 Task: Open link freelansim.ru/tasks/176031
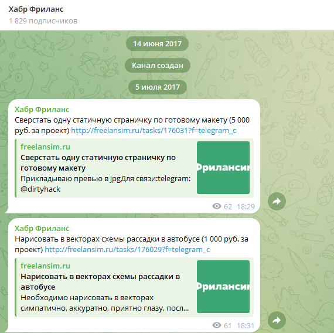point(154,131)
